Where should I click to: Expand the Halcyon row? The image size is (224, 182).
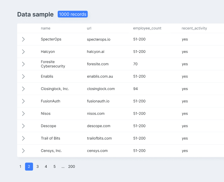[23, 52]
